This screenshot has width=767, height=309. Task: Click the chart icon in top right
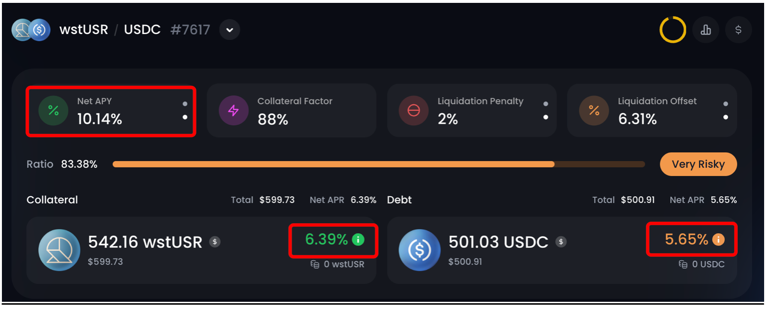click(x=706, y=30)
